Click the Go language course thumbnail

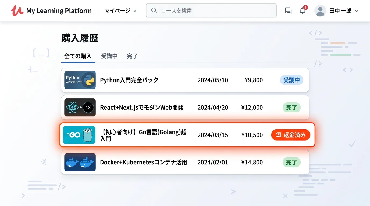[79, 135]
